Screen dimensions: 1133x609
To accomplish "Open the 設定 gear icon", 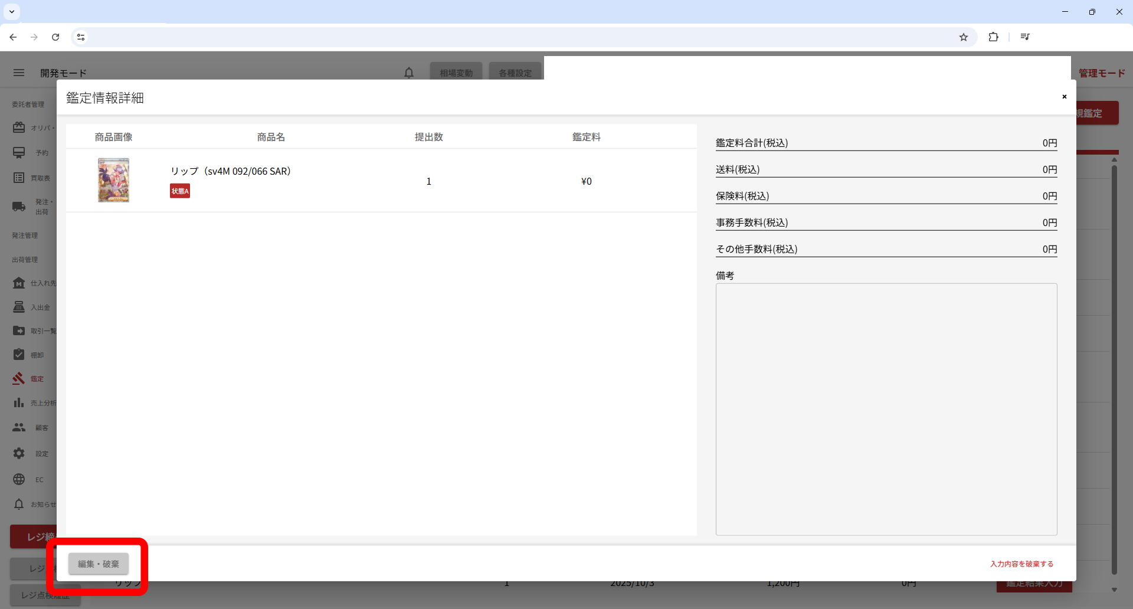I will pos(19,453).
